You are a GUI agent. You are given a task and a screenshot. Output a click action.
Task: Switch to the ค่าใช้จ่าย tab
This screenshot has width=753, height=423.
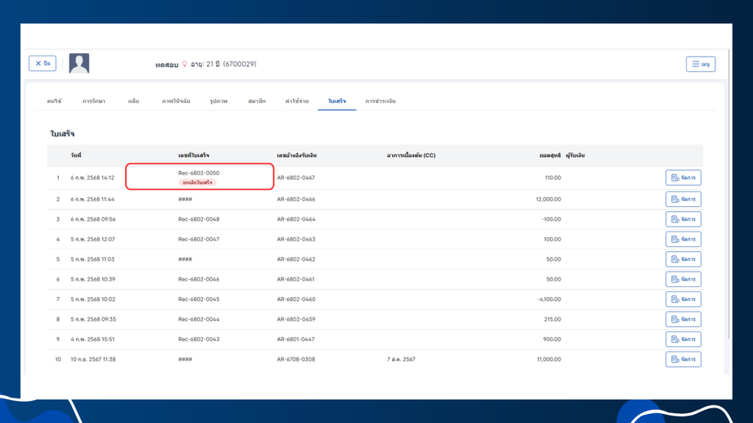tap(297, 101)
